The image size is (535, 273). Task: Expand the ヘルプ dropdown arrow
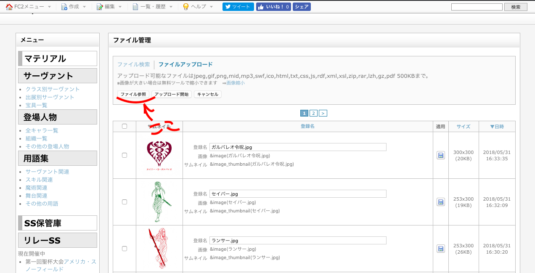click(211, 7)
